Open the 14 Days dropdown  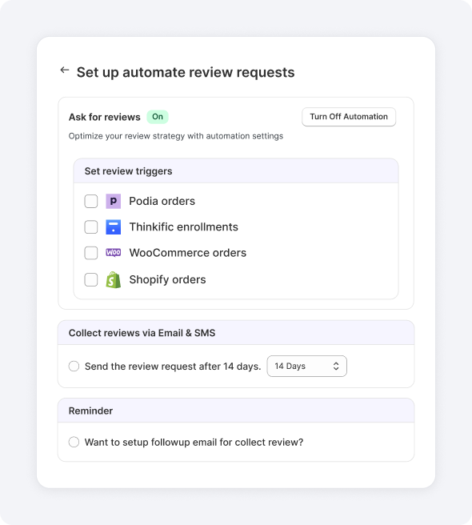coord(306,366)
